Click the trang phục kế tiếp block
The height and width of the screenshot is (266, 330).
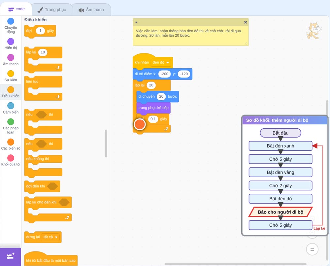tap(153, 108)
